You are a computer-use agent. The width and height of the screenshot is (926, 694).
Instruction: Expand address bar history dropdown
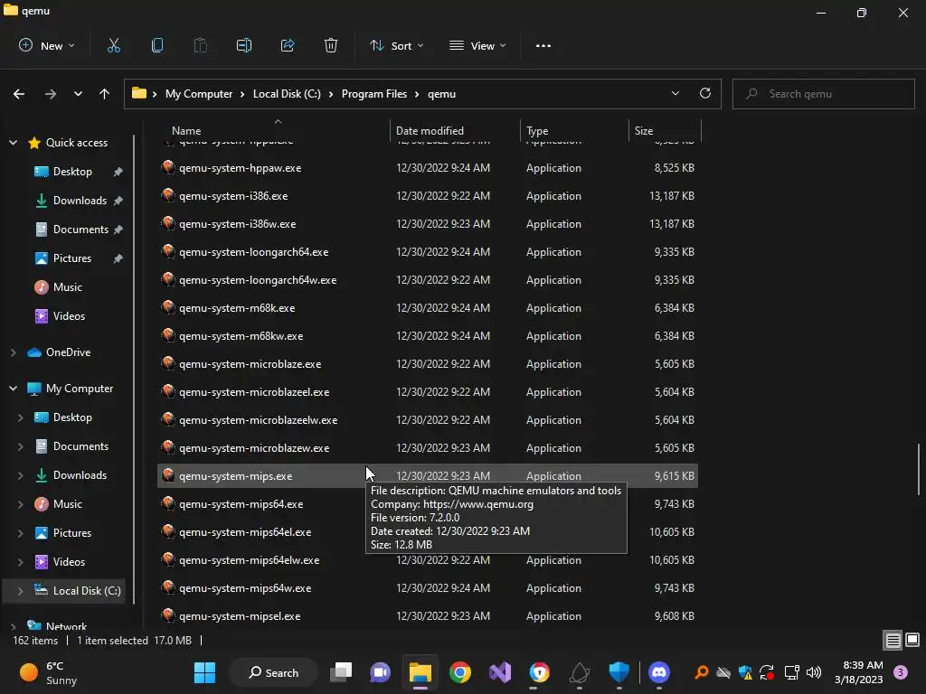675,93
